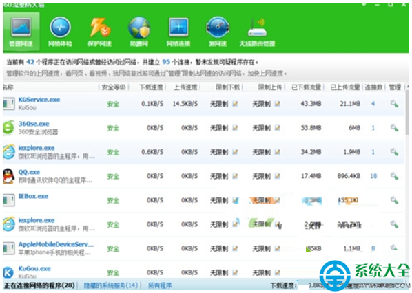Edit download limit for KuGou.exe
Screen dimensions: 412x293
235,272
